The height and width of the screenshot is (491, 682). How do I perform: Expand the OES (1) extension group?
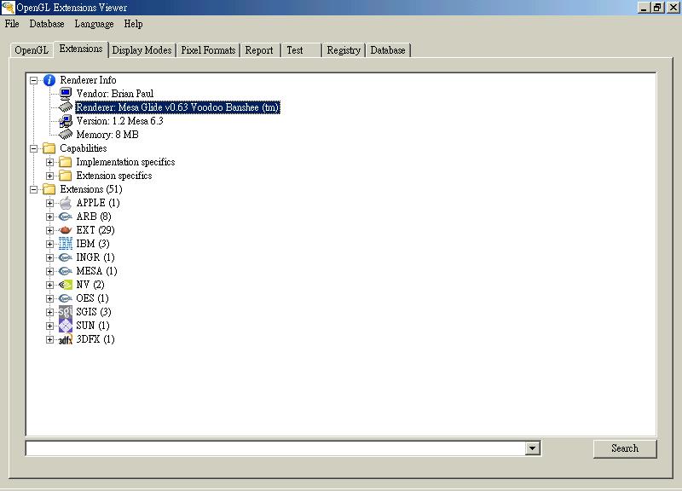[50, 298]
